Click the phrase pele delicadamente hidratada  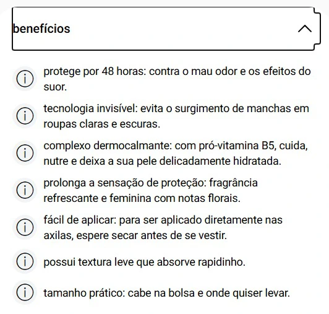[209, 161]
